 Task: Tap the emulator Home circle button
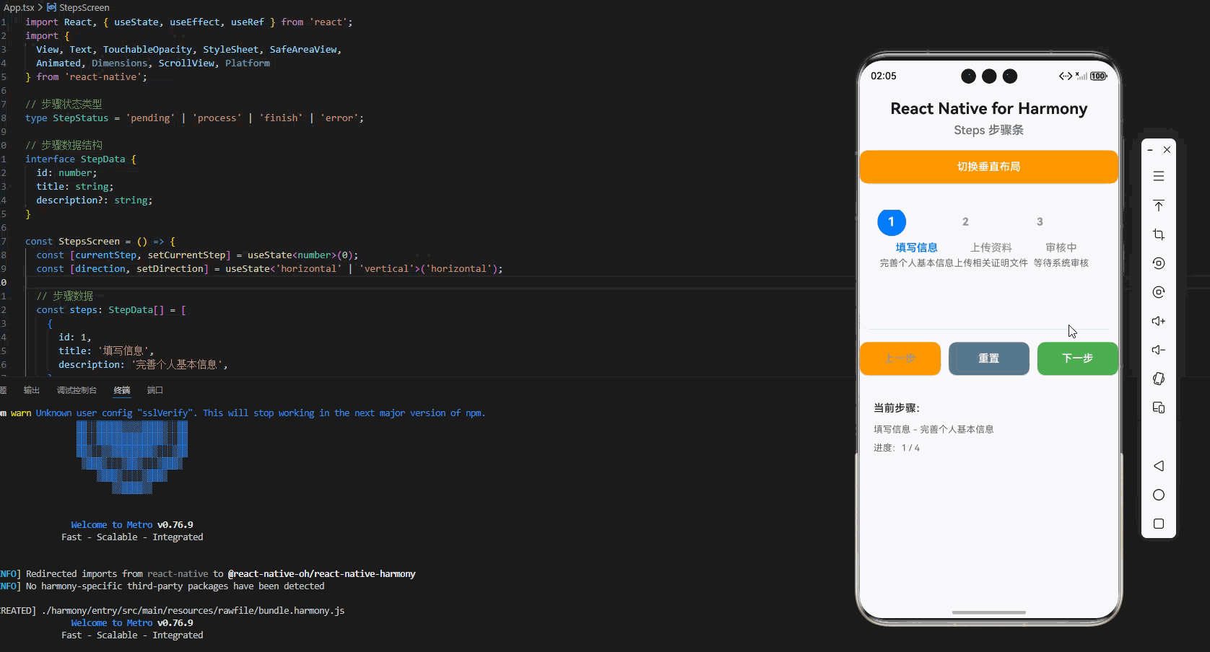(x=1159, y=495)
